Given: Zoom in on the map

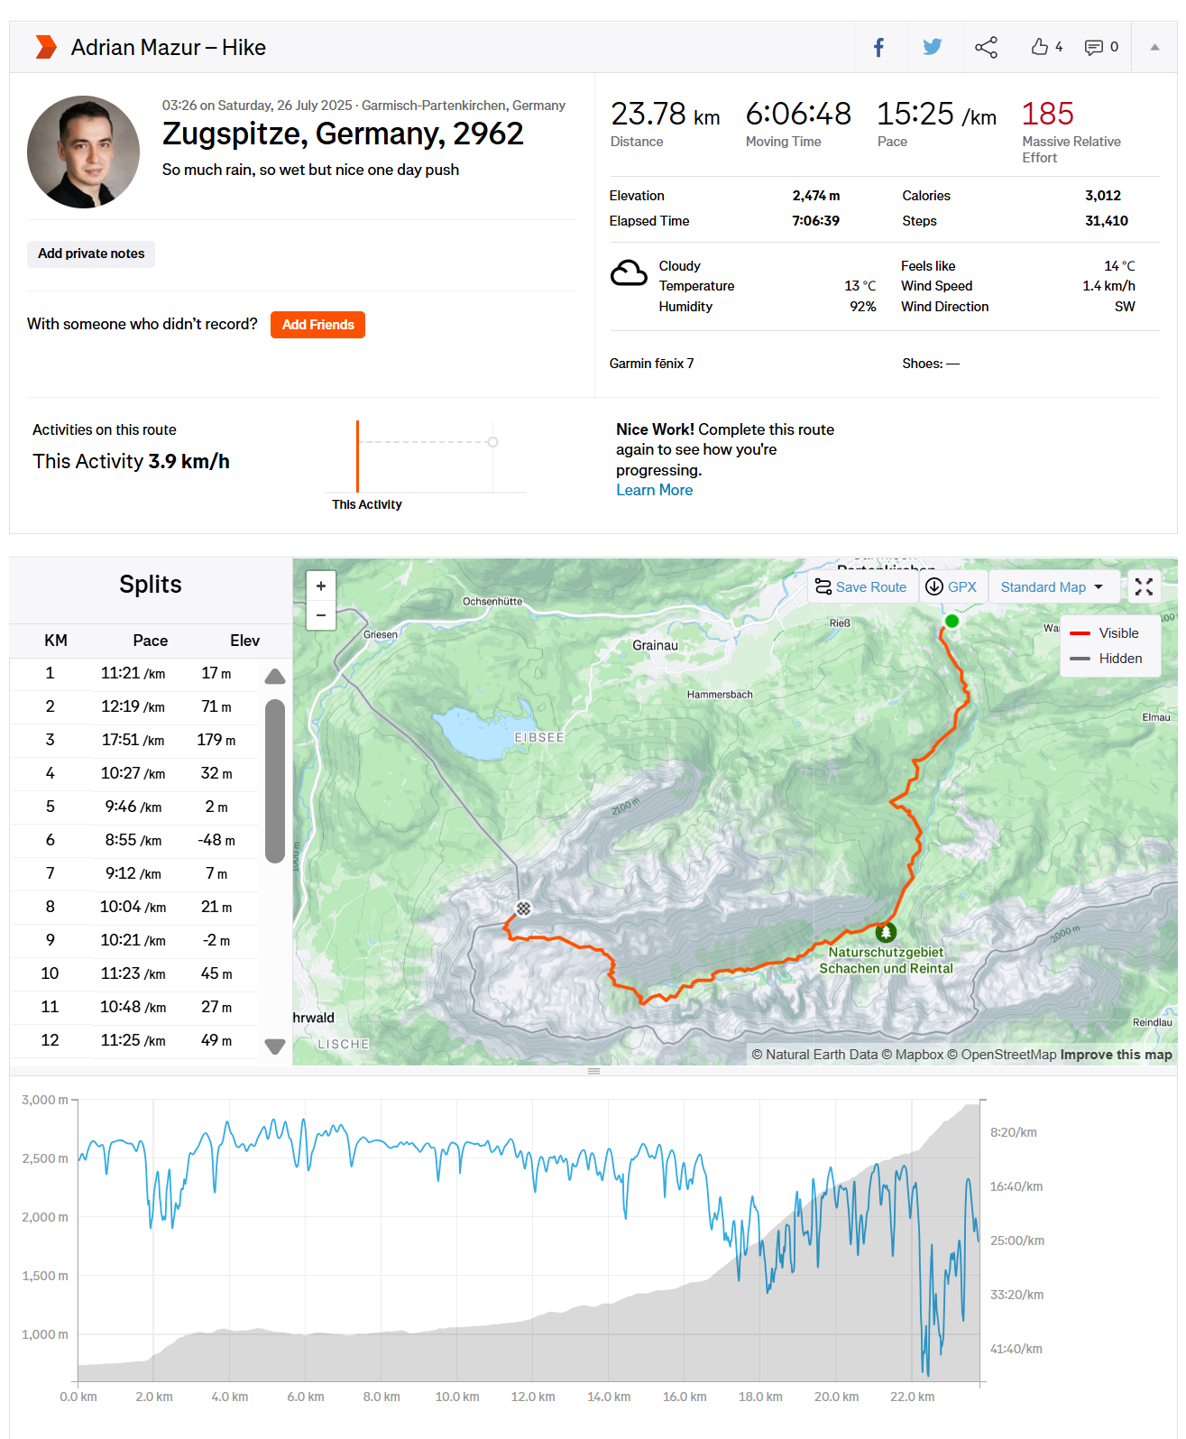Looking at the screenshot, I should (320, 586).
